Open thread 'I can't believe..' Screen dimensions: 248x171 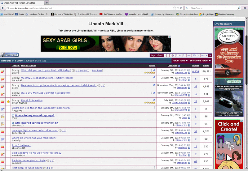21,145
